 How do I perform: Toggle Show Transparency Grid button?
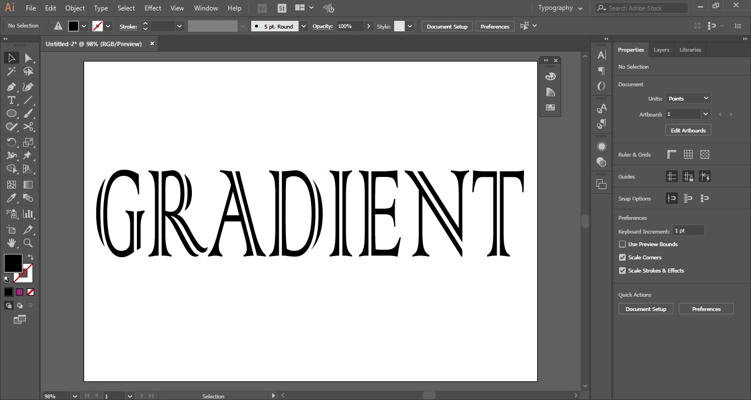705,154
